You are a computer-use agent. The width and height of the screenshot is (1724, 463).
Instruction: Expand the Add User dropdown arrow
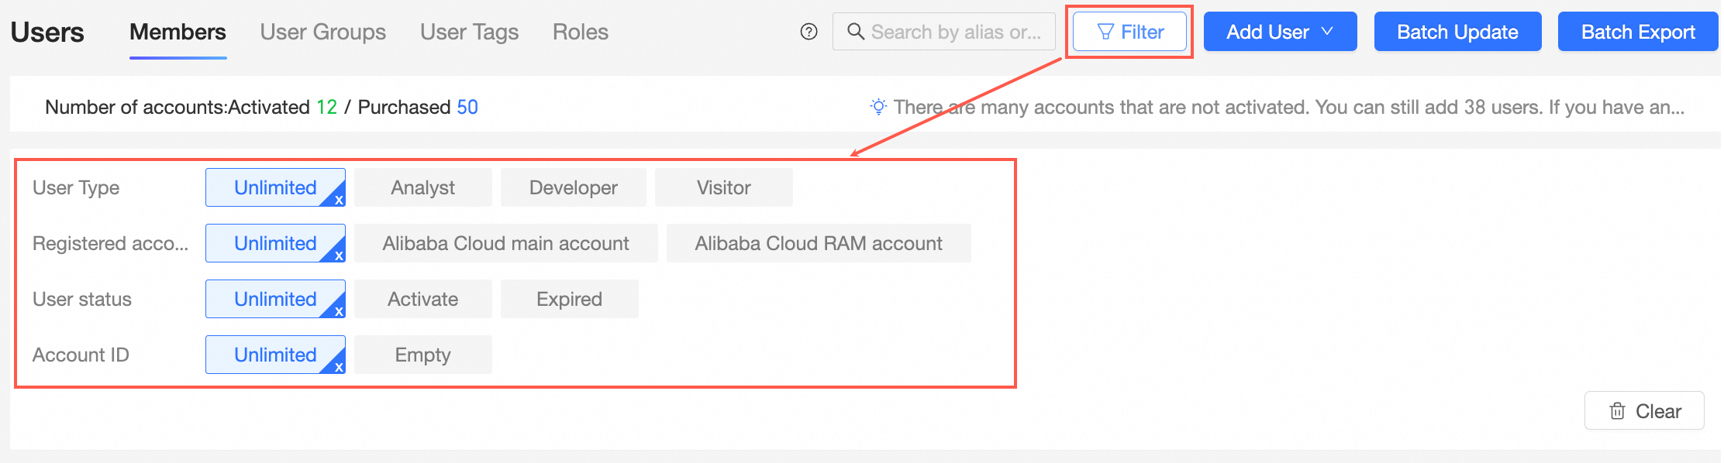(x=1327, y=32)
